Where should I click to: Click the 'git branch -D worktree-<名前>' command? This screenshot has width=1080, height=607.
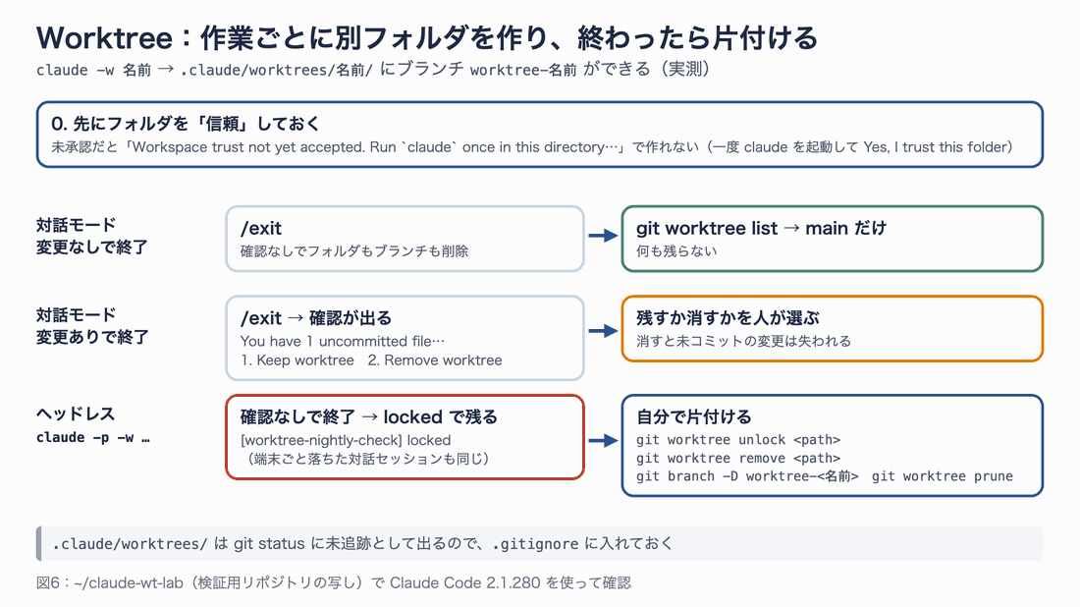pos(747,476)
